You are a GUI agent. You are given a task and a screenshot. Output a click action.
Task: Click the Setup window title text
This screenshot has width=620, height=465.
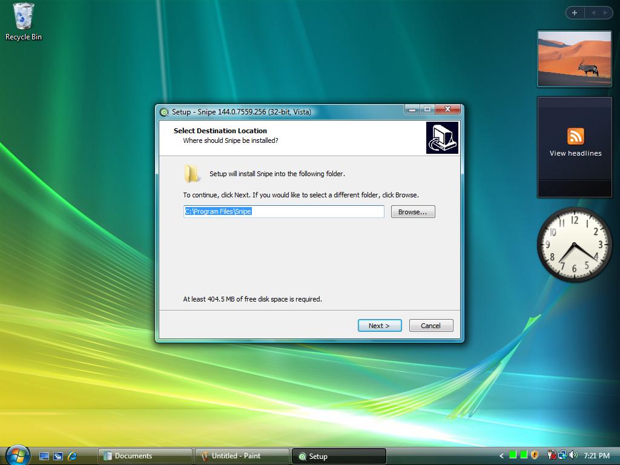(242, 112)
